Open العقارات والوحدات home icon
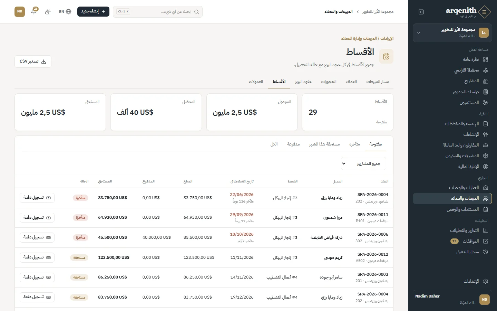Screen dimensions: 497x311 (x=486, y=188)
